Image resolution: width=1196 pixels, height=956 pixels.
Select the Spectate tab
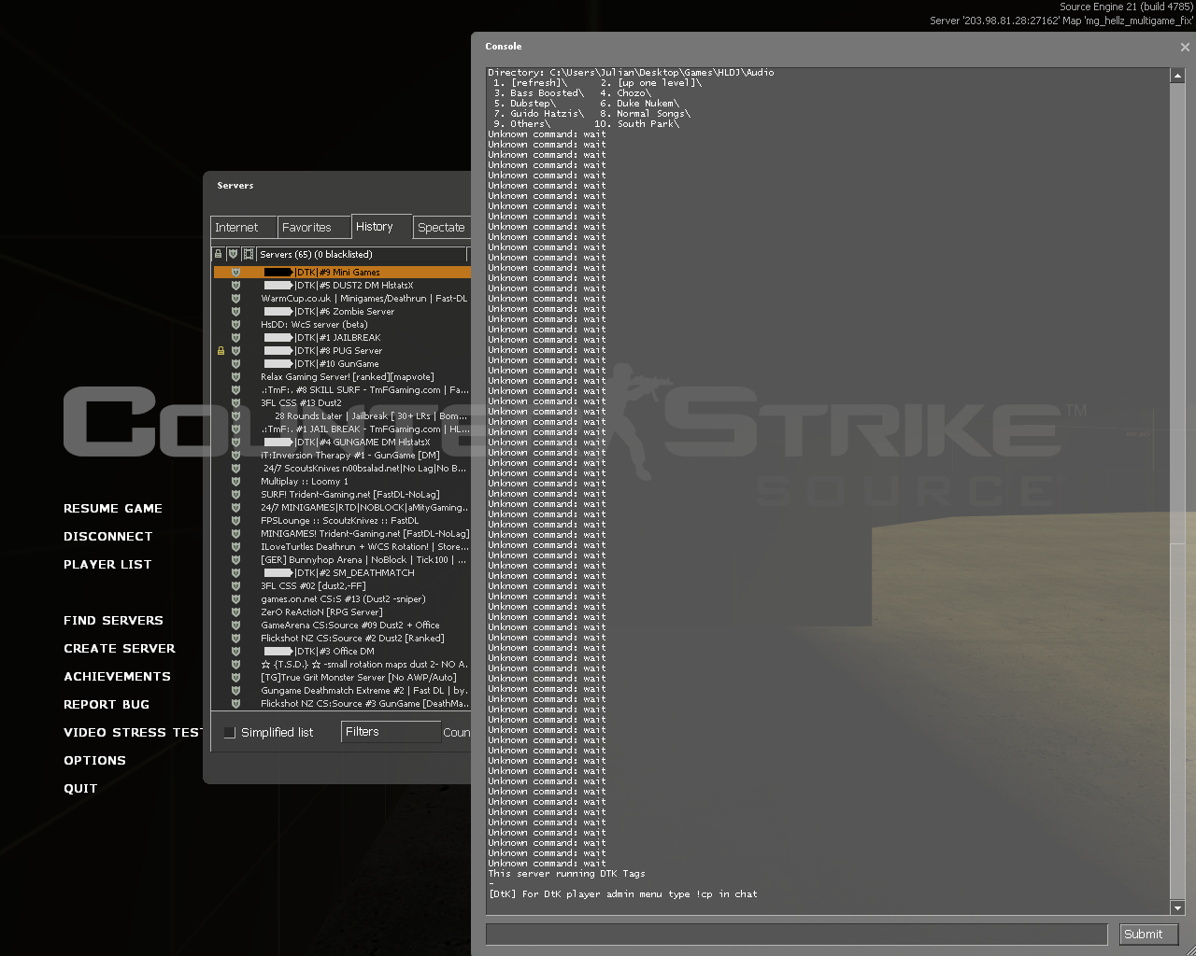441,228
